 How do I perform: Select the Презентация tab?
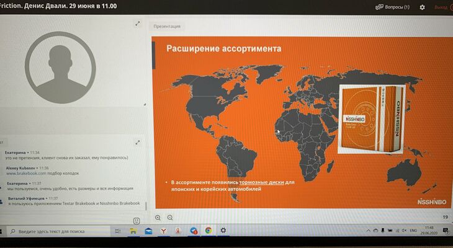[x=167, y=26]
